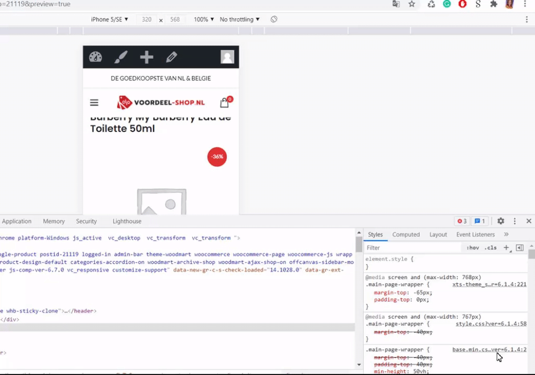Screen dimensions: 535x375
Task: Click the De Goedkoopste van NL & Belgie banner
Action: [x=160, y=79]
